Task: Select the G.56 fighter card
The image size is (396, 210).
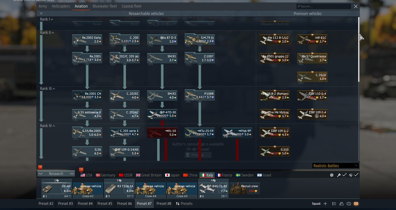Action: click(87, 151)
